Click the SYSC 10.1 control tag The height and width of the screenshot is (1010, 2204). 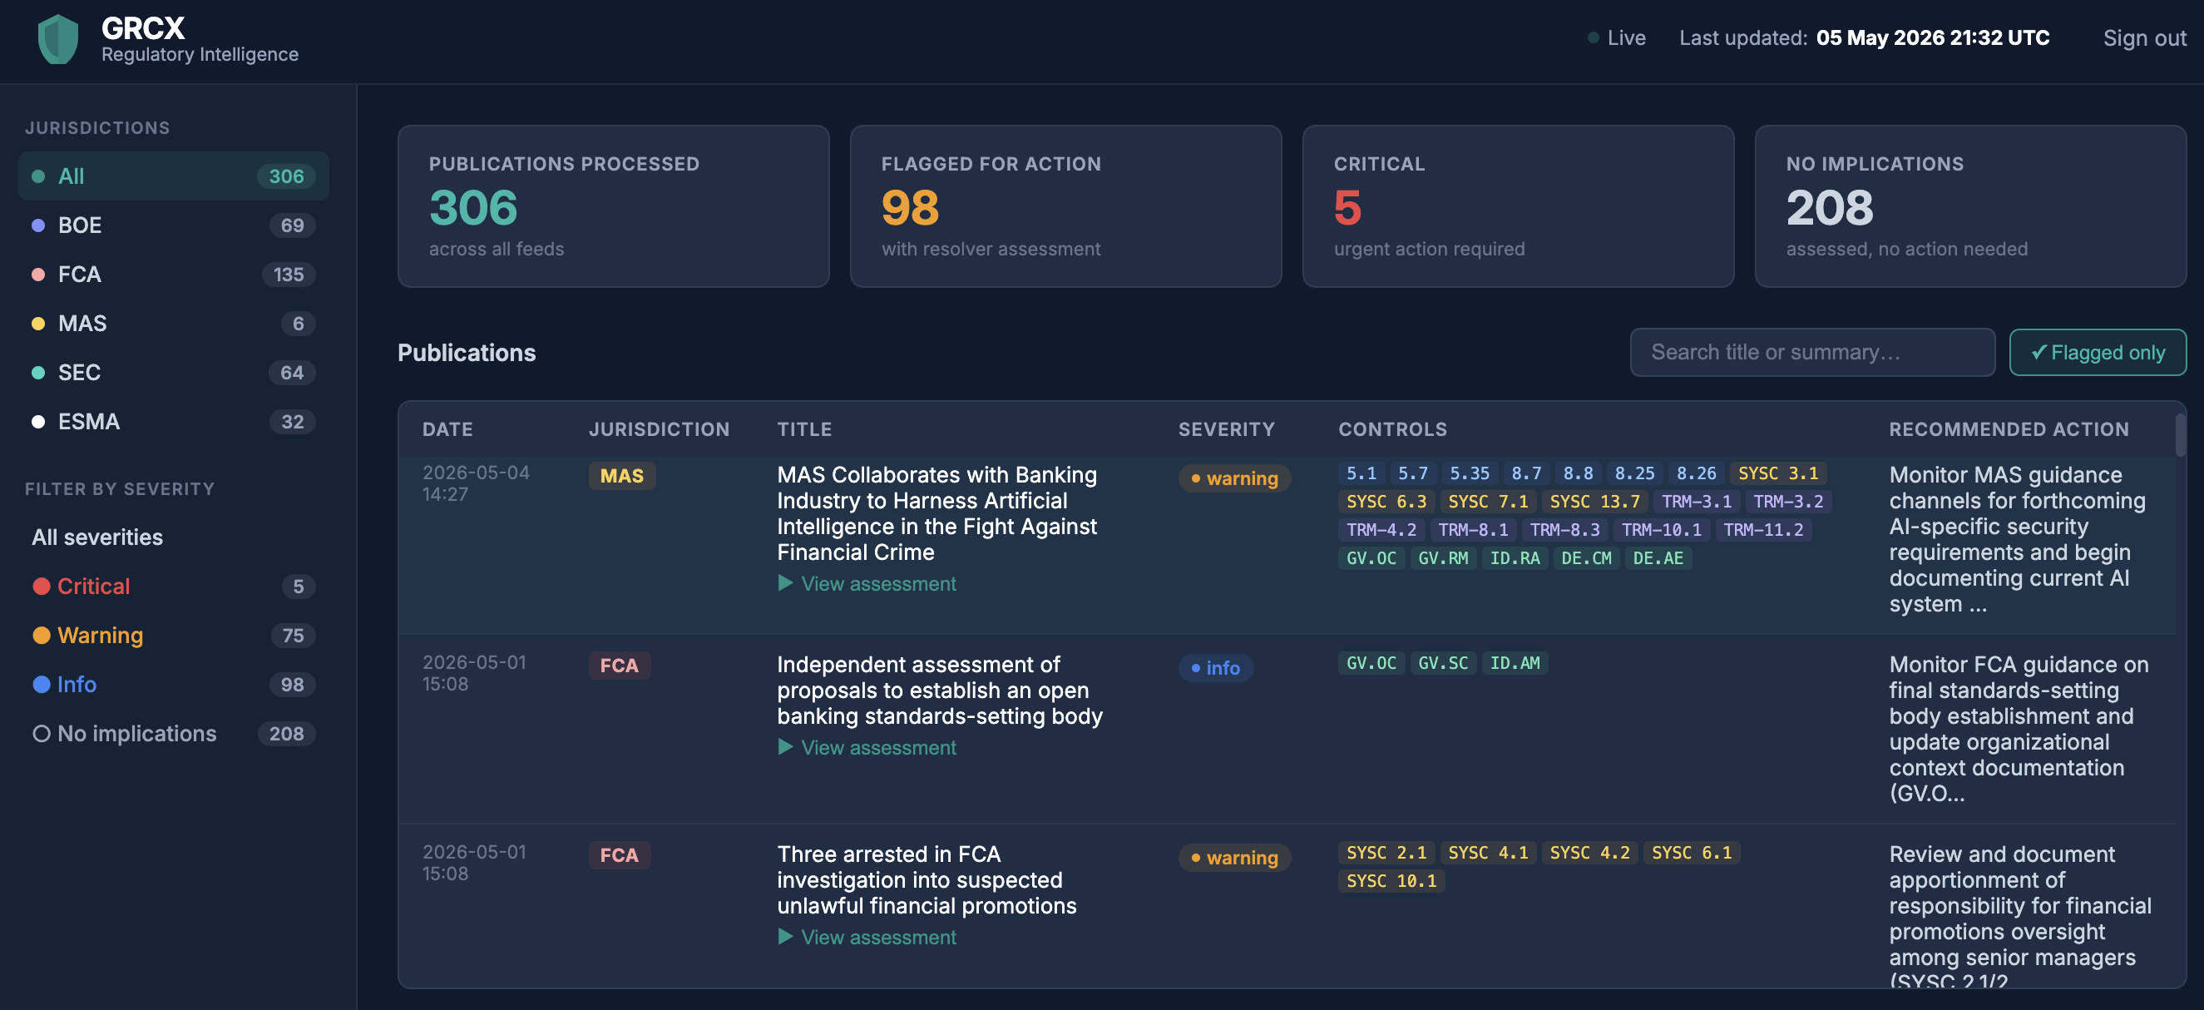coord(1391,881)
